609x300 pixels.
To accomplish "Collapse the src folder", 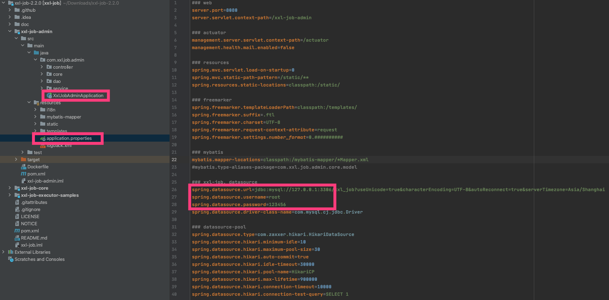I will point(16,38).
